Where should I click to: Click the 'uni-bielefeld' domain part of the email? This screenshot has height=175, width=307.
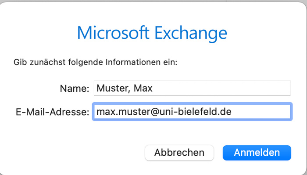[x=188, y=112]
